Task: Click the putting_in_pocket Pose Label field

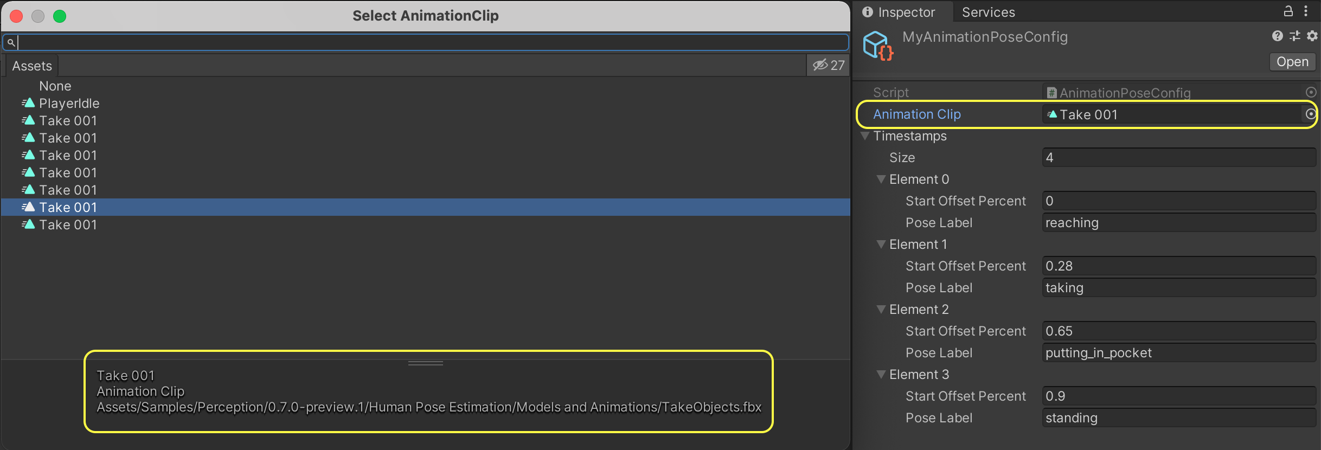Action: point(1178,352)
